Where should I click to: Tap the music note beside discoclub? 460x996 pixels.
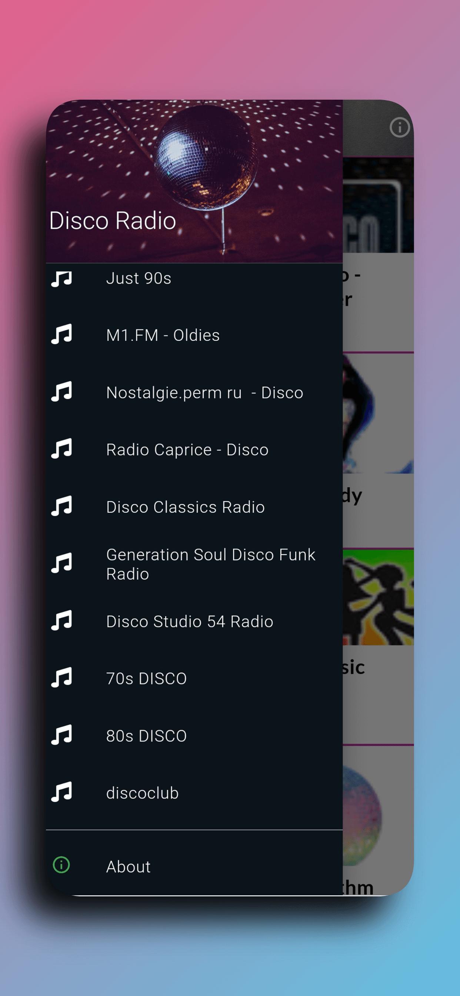click(x=61, y=792)
